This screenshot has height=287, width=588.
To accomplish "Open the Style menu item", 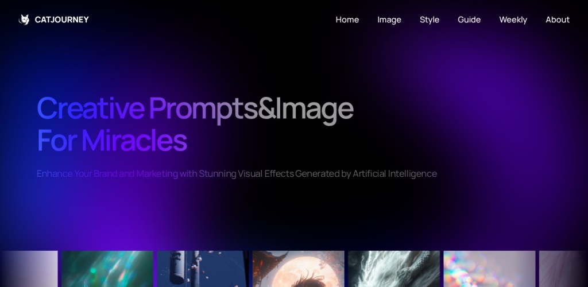I will (430, 20).
